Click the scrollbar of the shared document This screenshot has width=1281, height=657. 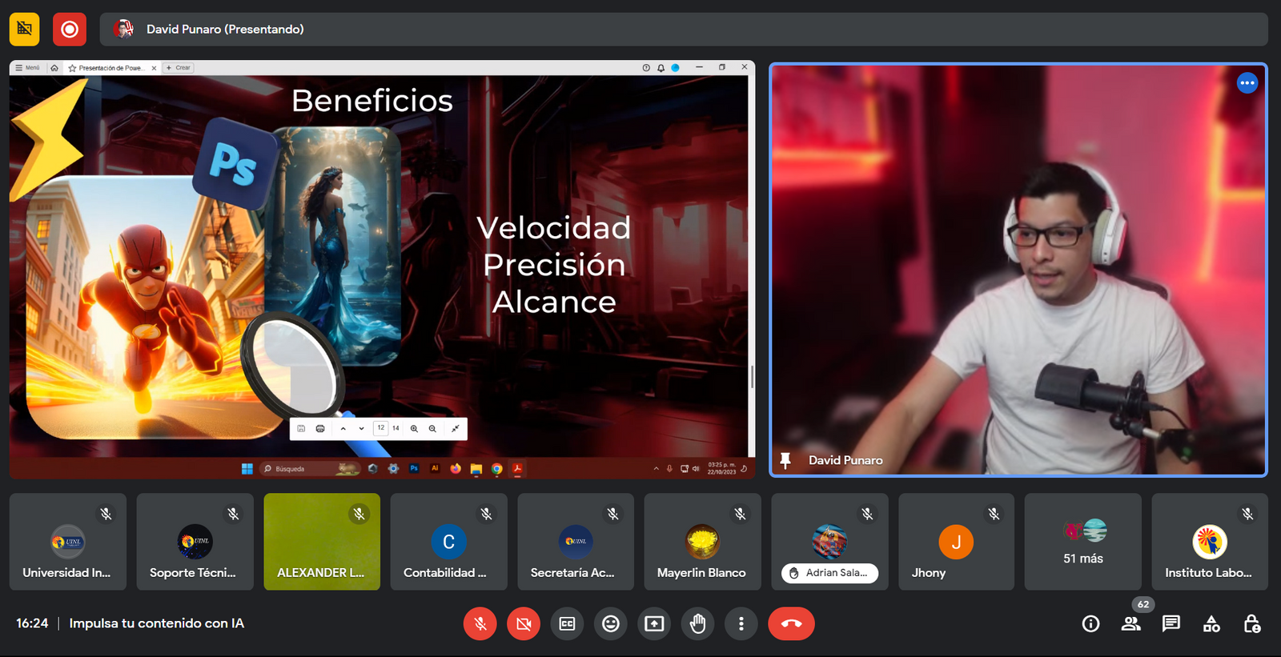click(753, 376)
